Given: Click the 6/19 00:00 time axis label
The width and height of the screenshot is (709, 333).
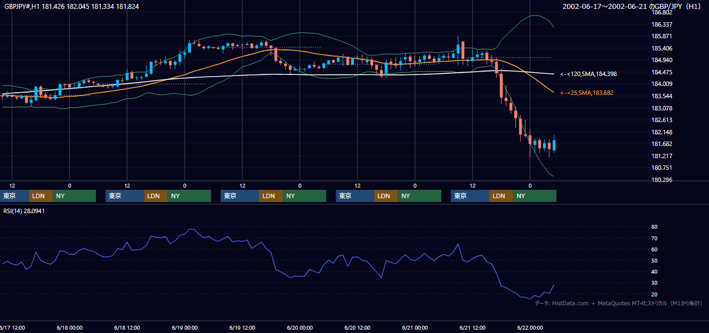Looking at the screenshot, I should (185, 327).
